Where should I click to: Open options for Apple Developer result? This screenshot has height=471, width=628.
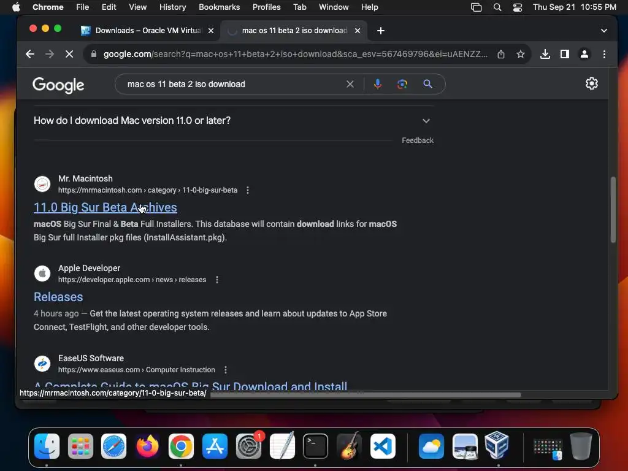[217, 280]
